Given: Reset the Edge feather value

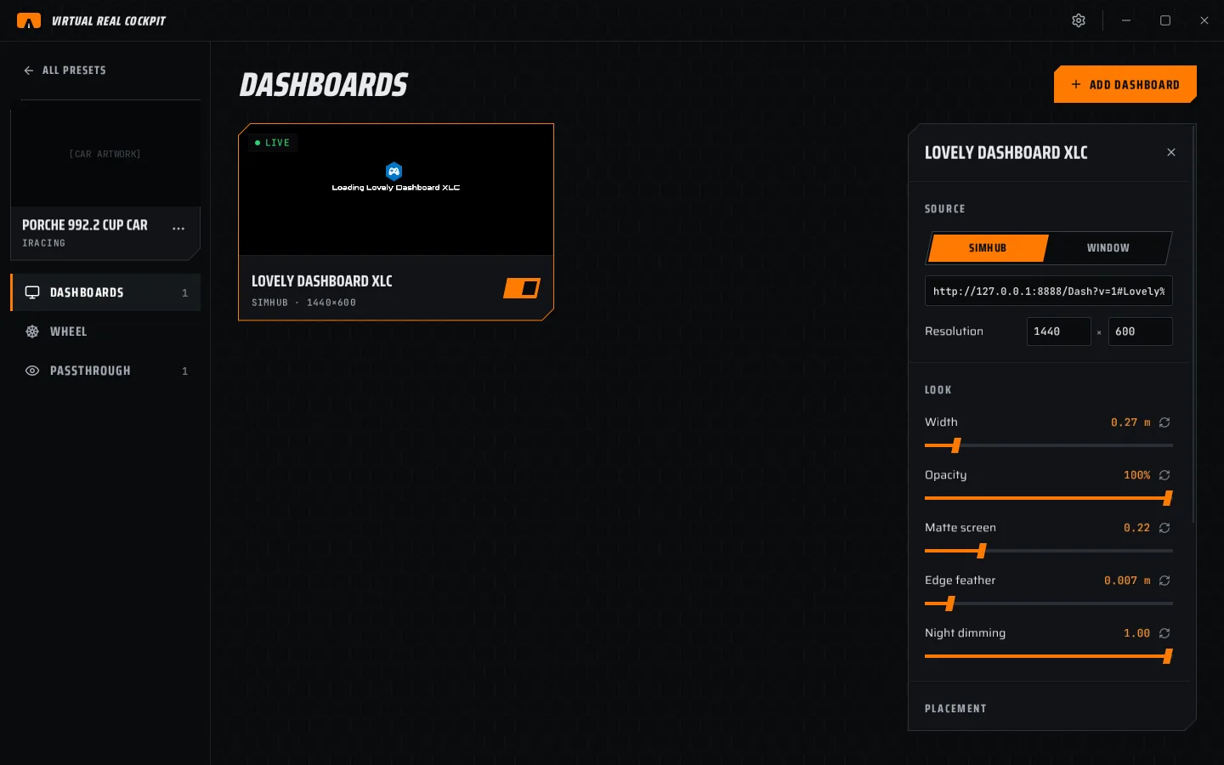Looking at the screenshot, I should tap(1164, 581).
